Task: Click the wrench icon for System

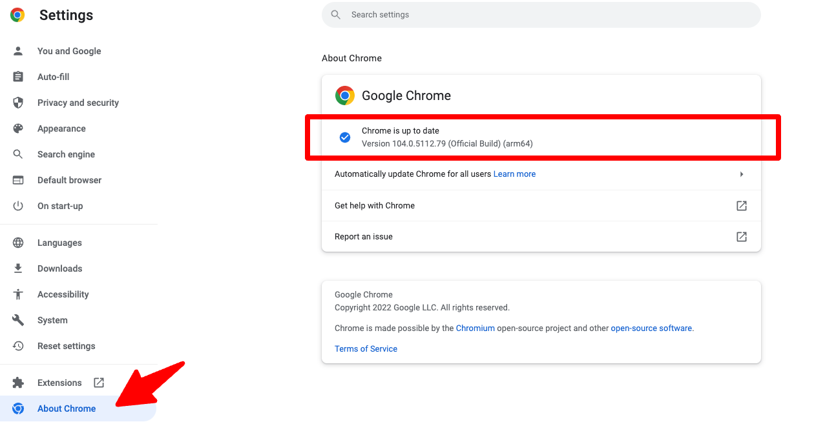Action: click(18, 320)
